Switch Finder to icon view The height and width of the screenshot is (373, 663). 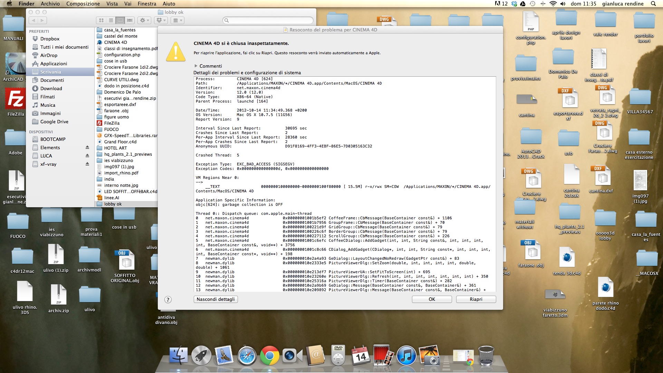click(x=101, y=20)
